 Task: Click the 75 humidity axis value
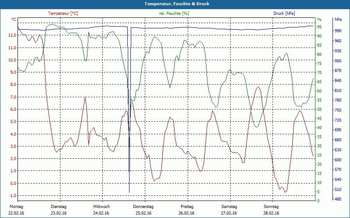click(x=319, y=63)
